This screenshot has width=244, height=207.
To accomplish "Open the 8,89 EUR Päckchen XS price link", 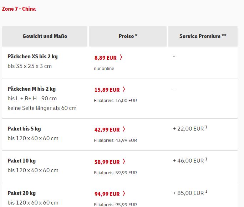I will [105, 58].
